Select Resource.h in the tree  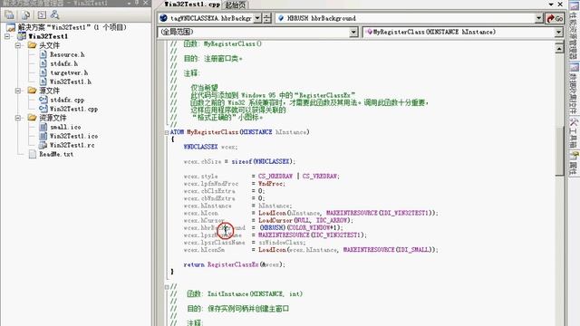click(x=67, y=54)
